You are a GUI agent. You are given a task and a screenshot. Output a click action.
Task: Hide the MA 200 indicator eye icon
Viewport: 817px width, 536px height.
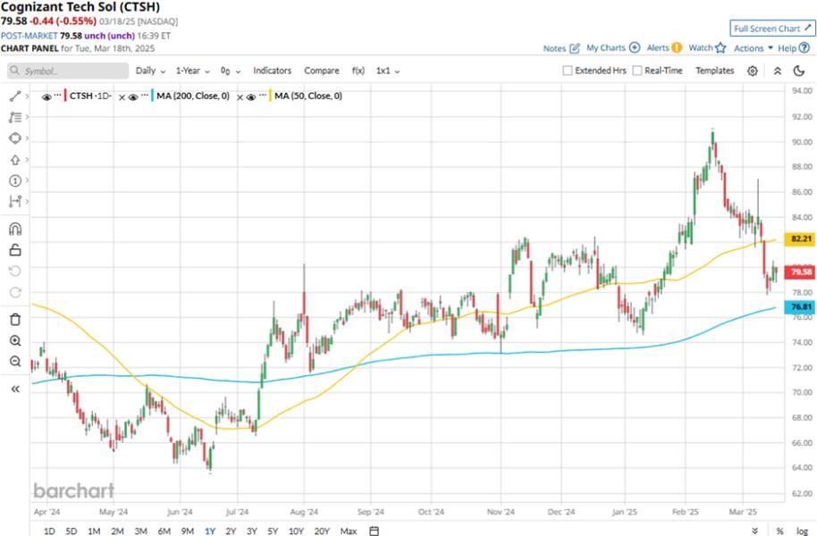133,96
